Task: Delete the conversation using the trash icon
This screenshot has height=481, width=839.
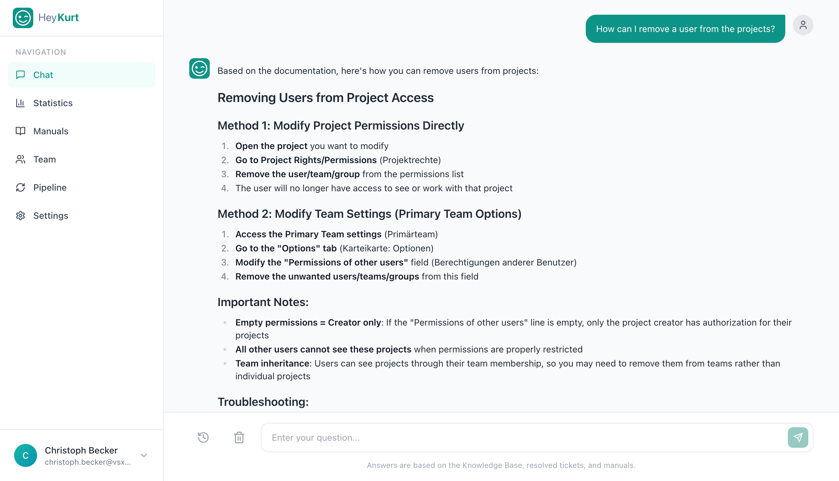Action: pos(239,437)
